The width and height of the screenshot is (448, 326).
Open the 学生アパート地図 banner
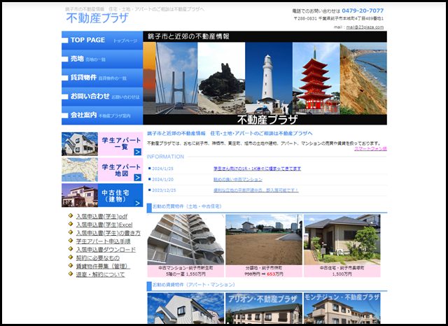point(102,170)
